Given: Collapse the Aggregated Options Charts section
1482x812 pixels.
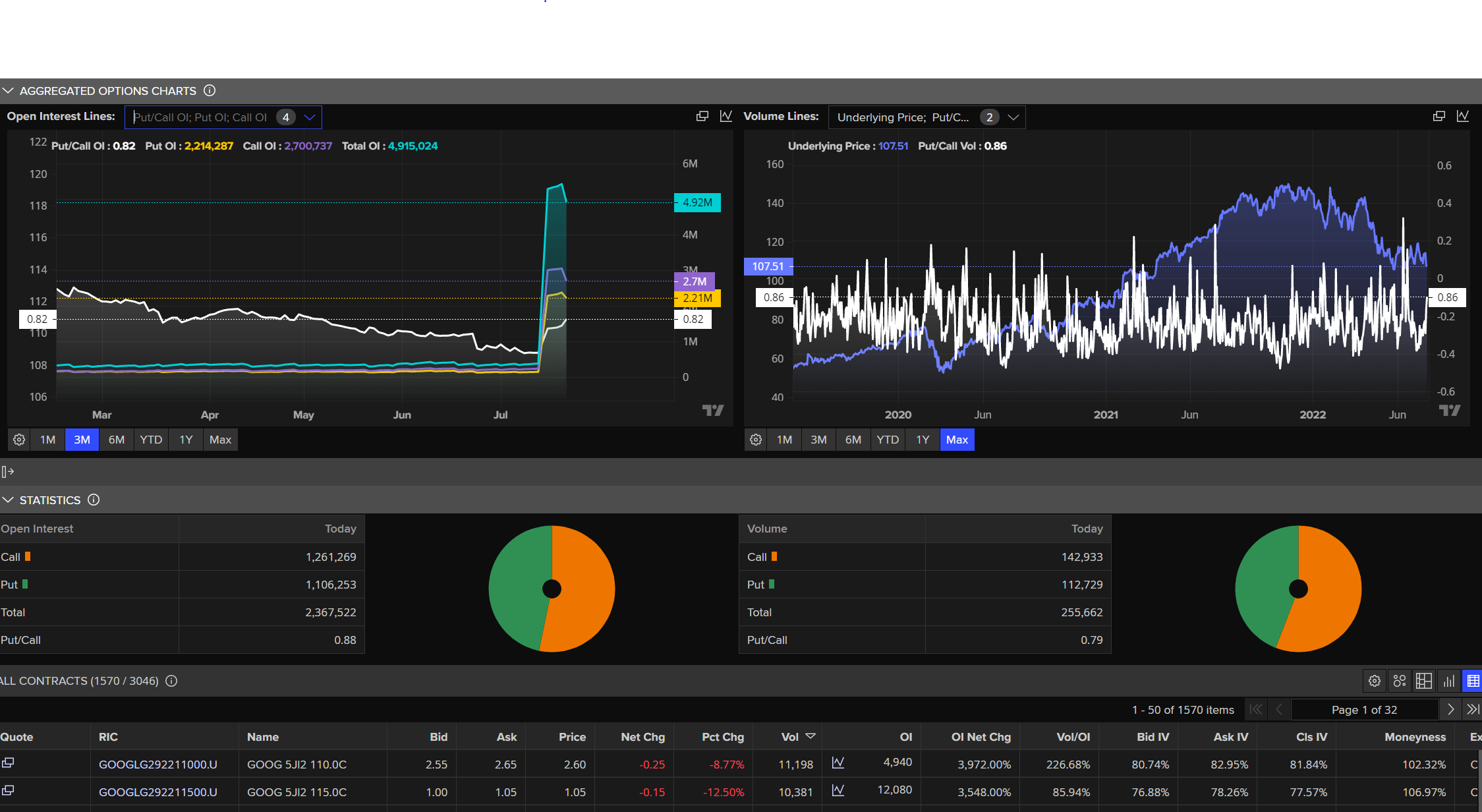Looking at the screenshot, I should [8, 90].
